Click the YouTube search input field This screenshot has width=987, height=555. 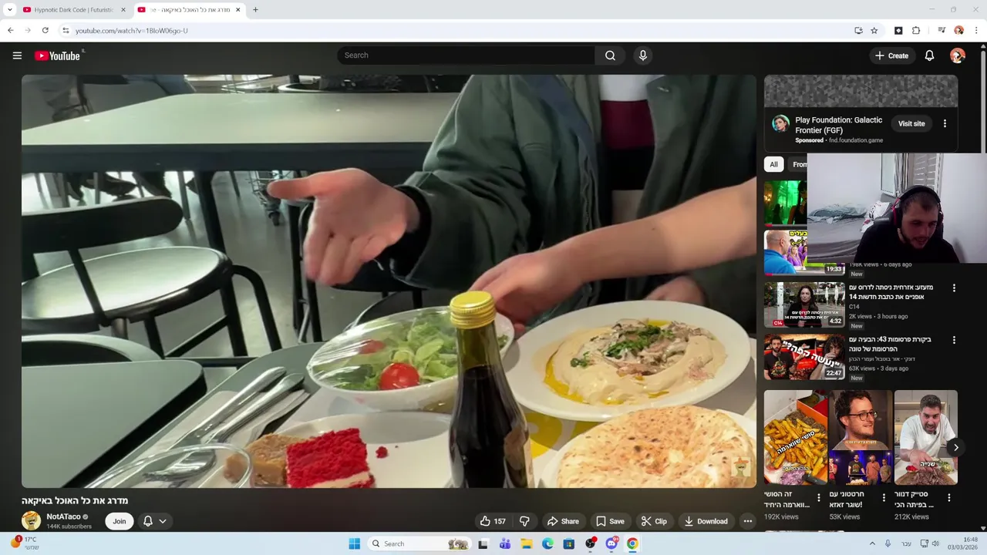click(466, 55)
